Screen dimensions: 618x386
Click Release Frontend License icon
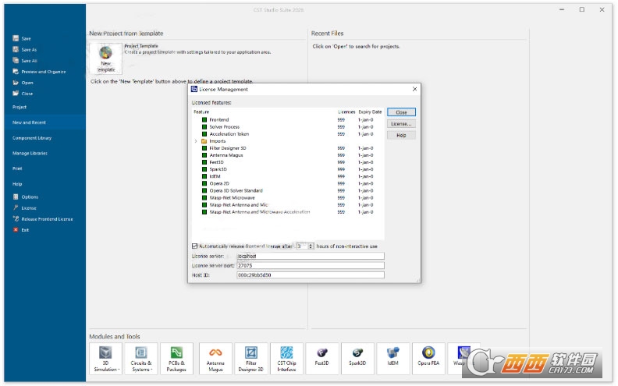point(16,218)
